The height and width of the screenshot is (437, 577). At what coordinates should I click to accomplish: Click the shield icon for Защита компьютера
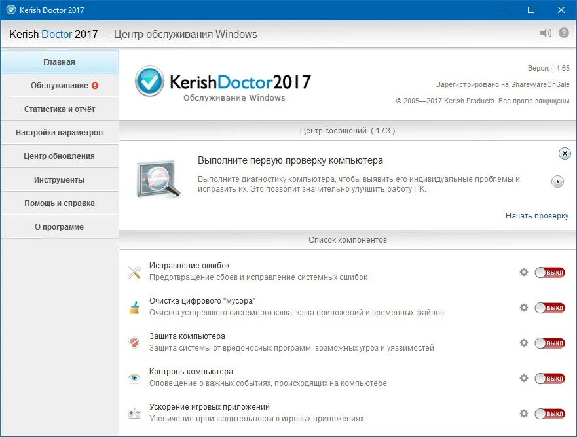point(134,343)
